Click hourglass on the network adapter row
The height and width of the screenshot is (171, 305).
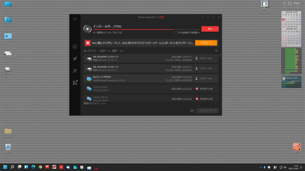pyautogui.click(x=197, y=78)
